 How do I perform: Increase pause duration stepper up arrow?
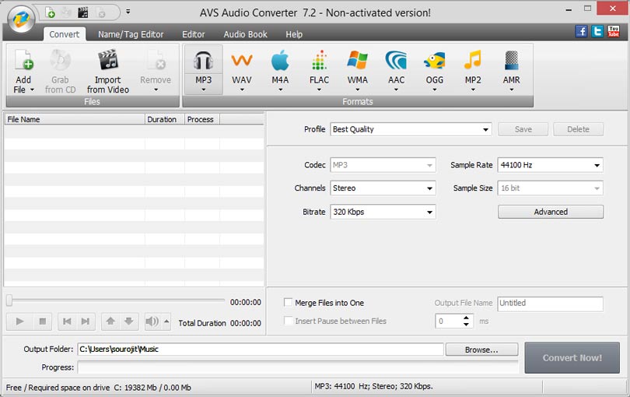466,318
